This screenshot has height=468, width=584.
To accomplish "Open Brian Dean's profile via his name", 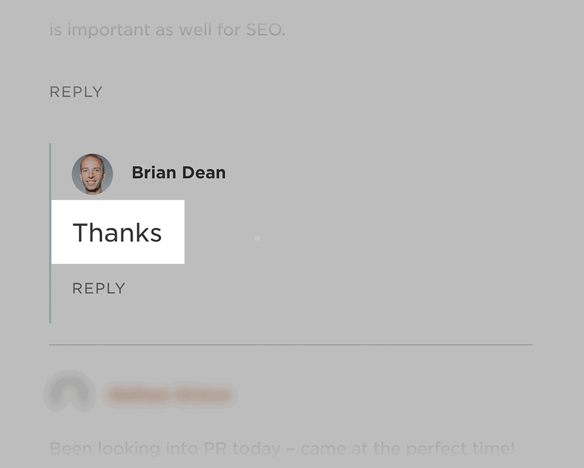I will tap(178, 172).
